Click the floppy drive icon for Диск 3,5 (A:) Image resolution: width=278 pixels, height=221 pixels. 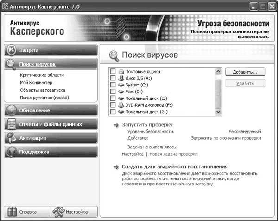(x=121, y=78)
